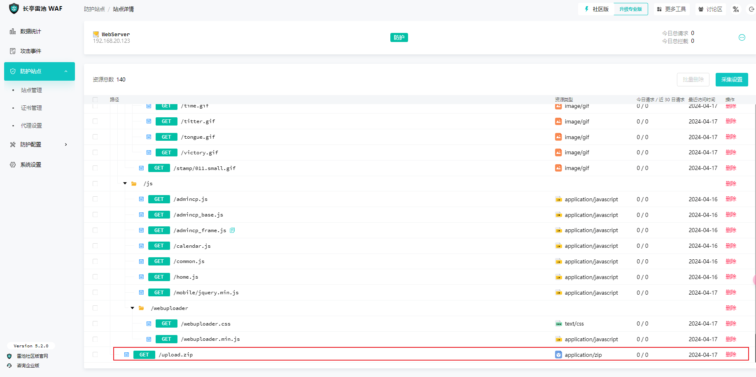Click the 雷池社区版官网 icon at bottom left
756x377 pixels.
(9, 356)
